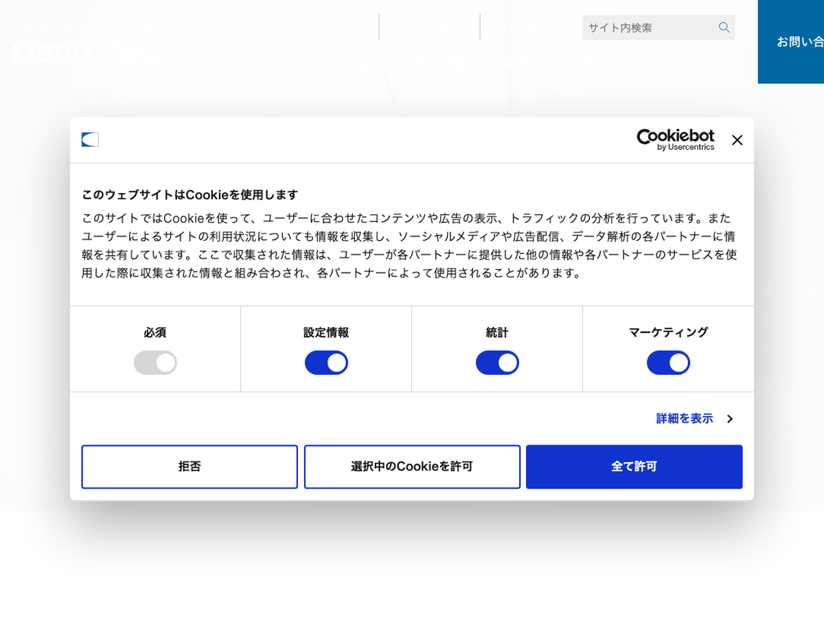Click the magnifier search icon
The height and width of the screenshot is (618, 824).
(724, 27)
